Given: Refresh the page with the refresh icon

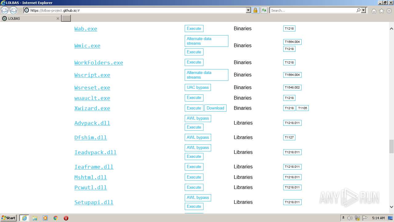Looking at the screenshot, I should (264, 10).
